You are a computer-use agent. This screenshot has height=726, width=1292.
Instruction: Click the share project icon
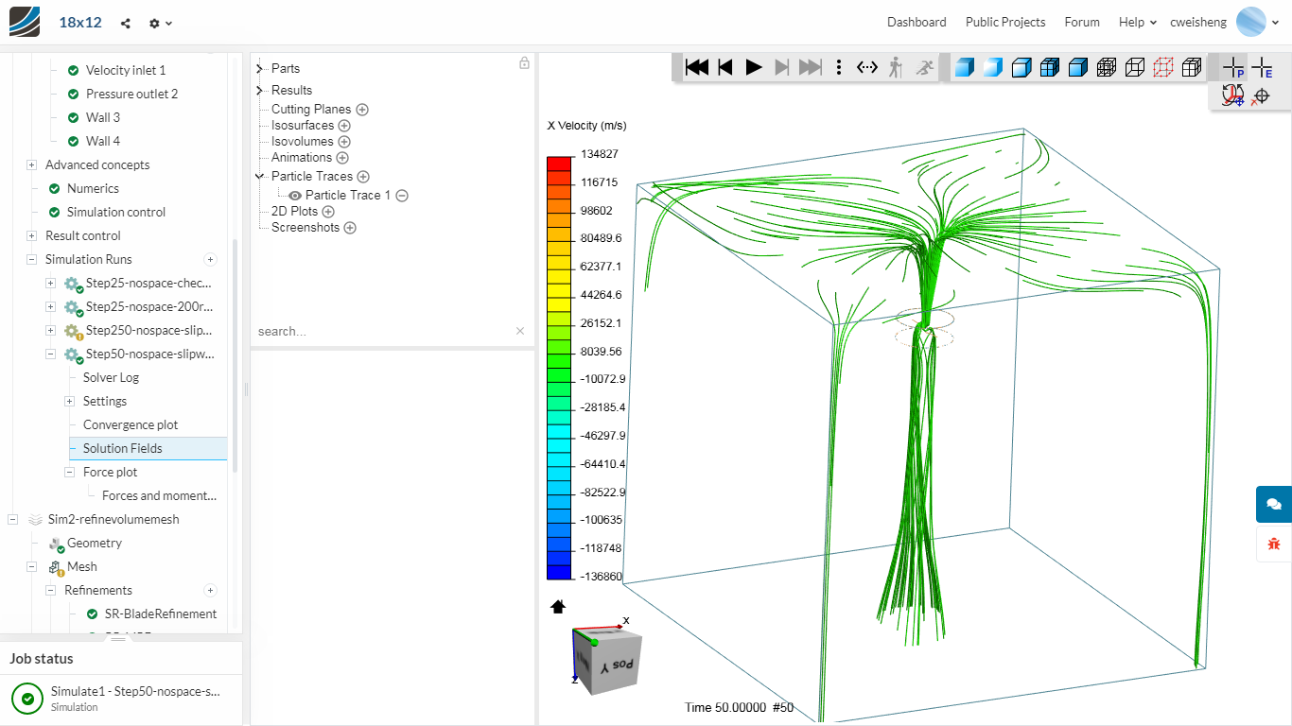(126, 23)
